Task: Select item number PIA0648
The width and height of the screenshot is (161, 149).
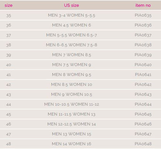Action: coord(143,144)
